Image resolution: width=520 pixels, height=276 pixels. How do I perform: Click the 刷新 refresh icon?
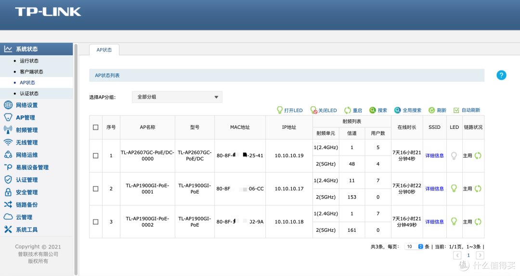tap(431, 110)
